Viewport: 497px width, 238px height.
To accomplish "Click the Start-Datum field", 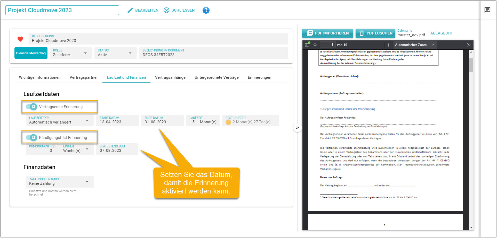I will pyautogui.click(x=117, y=120).
